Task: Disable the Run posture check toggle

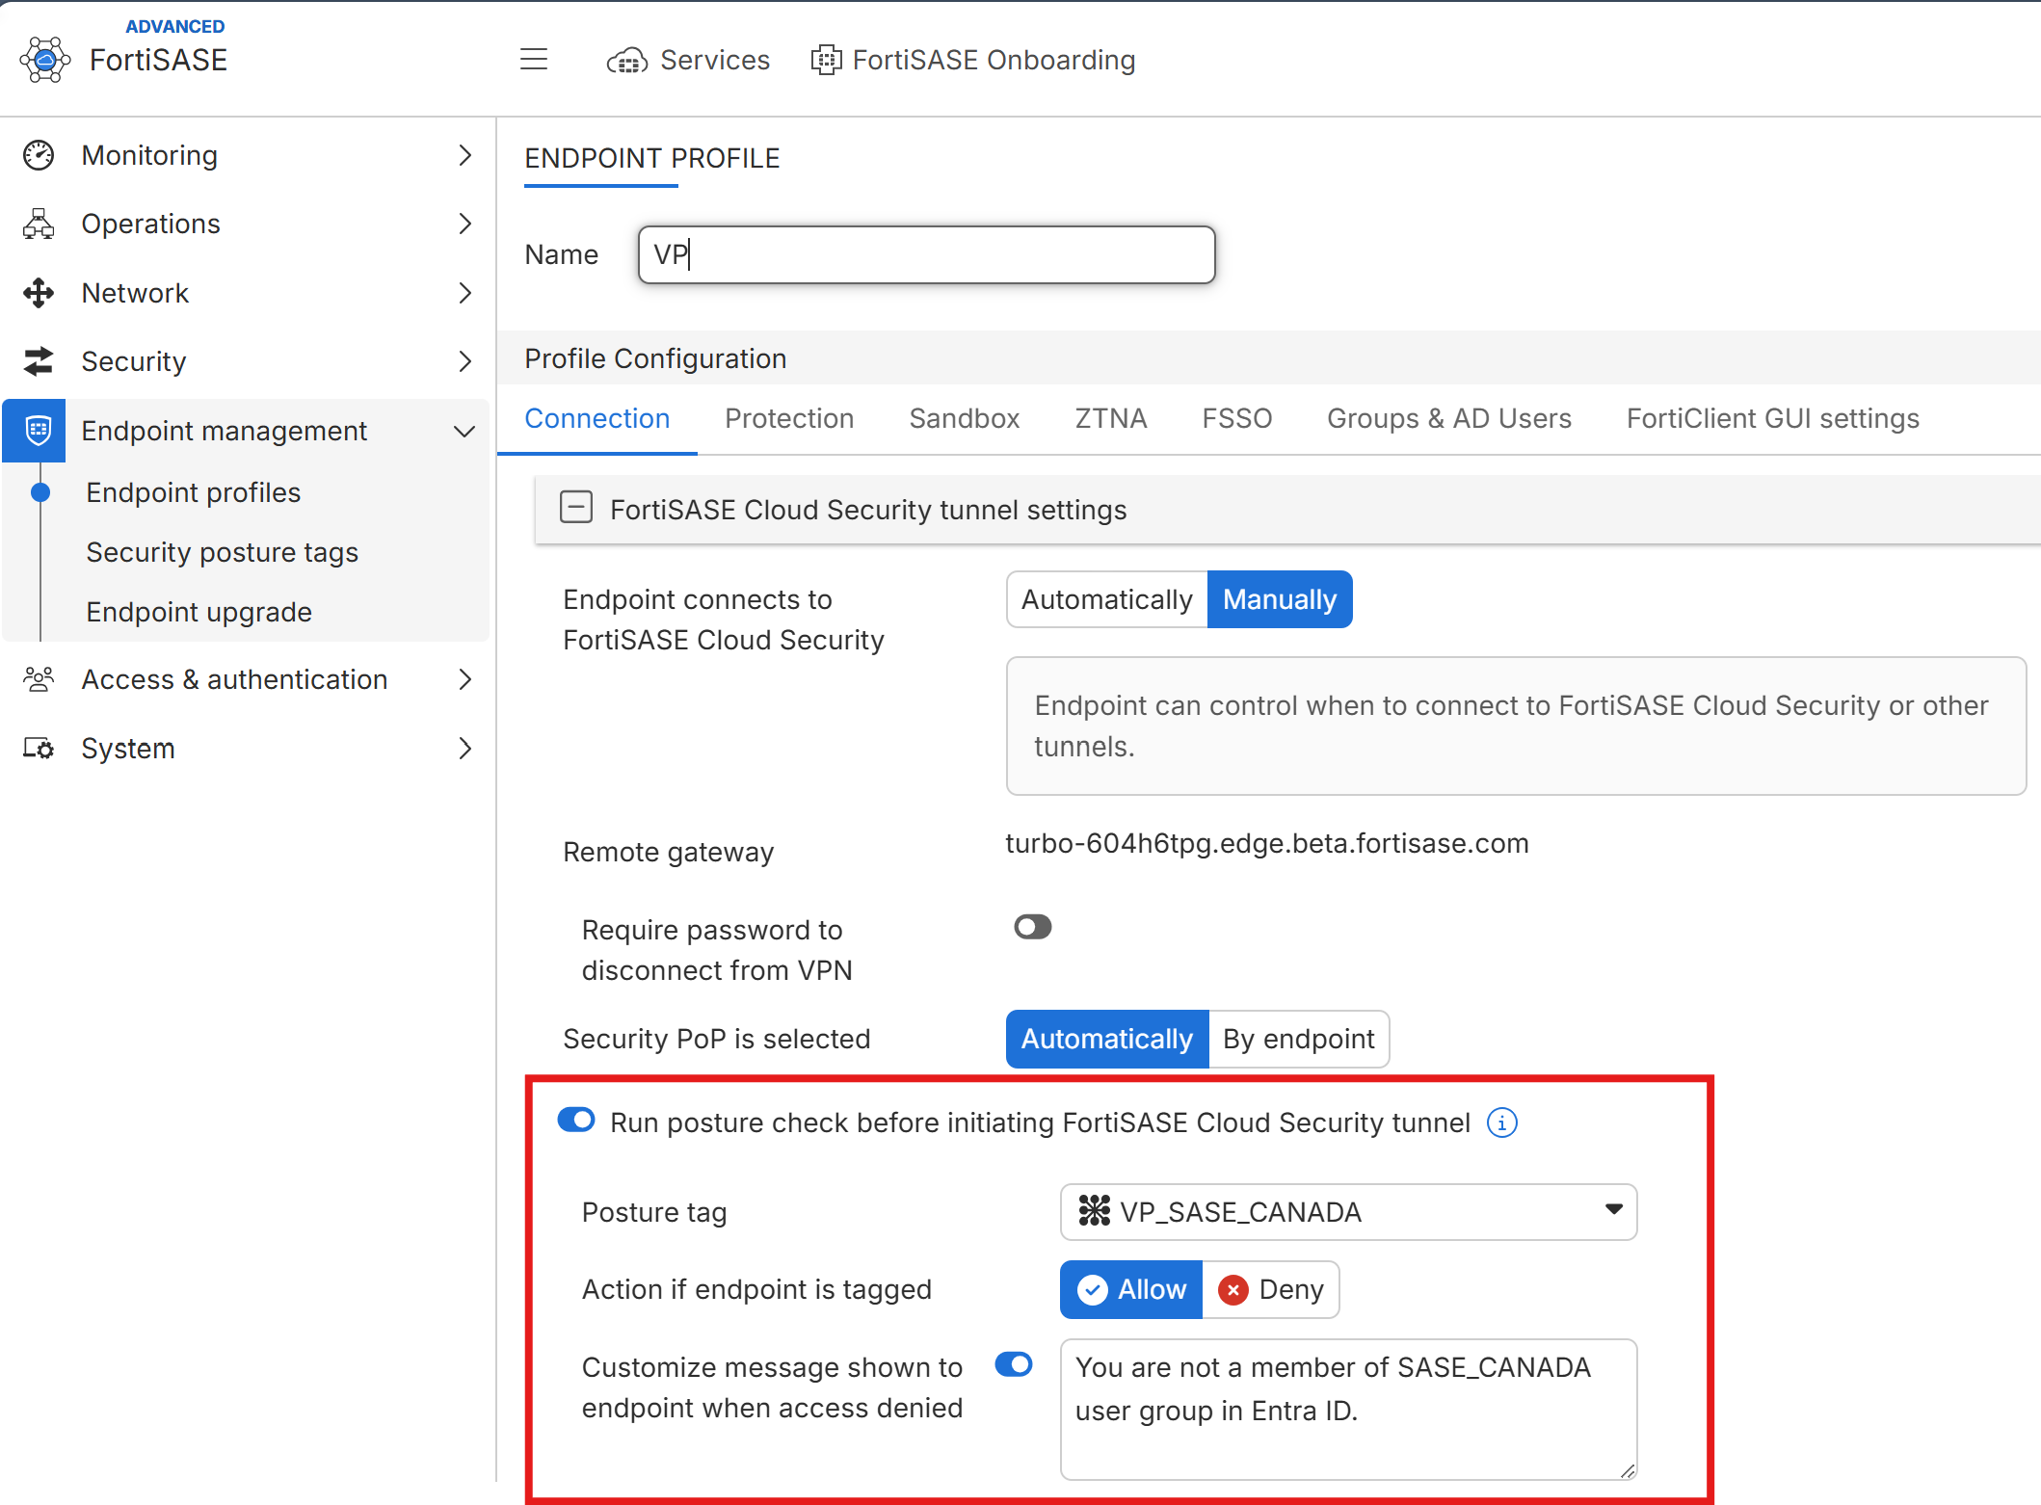Action: point(576,1121)
